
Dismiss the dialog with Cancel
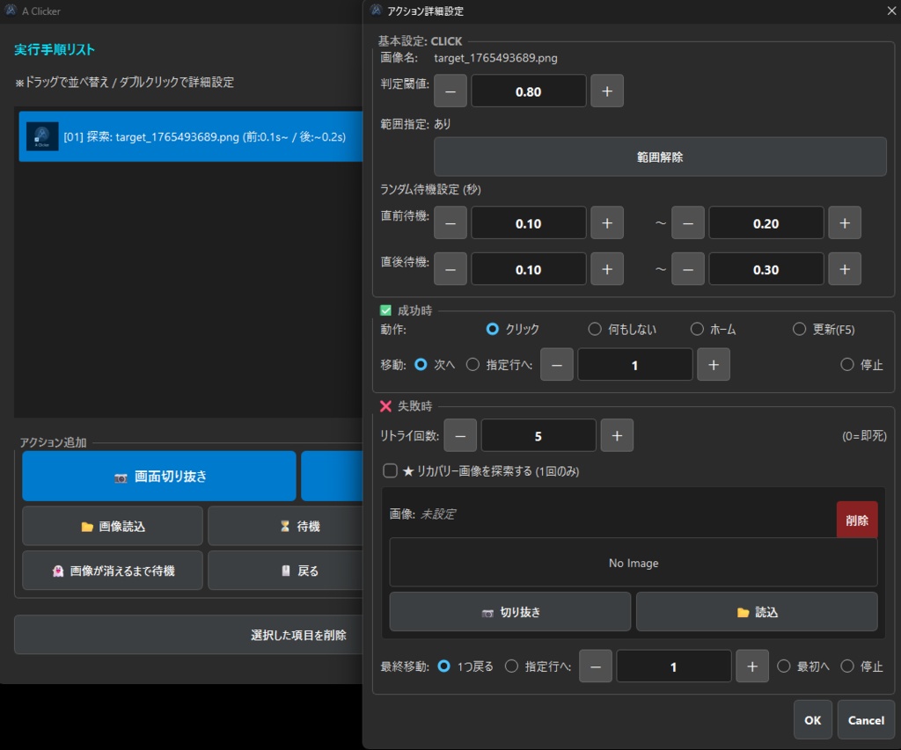point(866,719)
